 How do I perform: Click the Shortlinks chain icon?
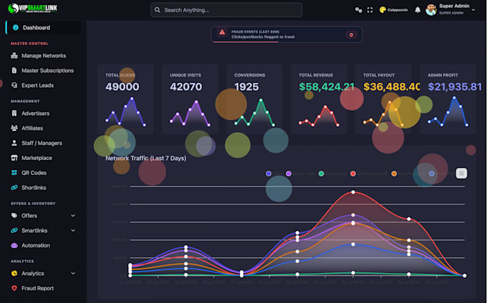tap(14, 187)
